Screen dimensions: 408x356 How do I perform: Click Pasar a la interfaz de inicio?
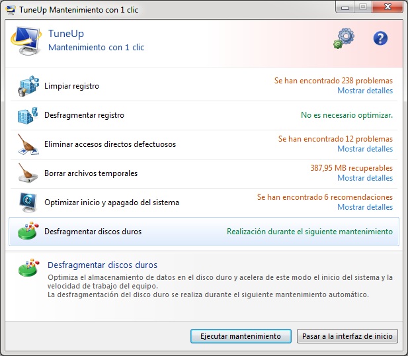pos(347,336)
